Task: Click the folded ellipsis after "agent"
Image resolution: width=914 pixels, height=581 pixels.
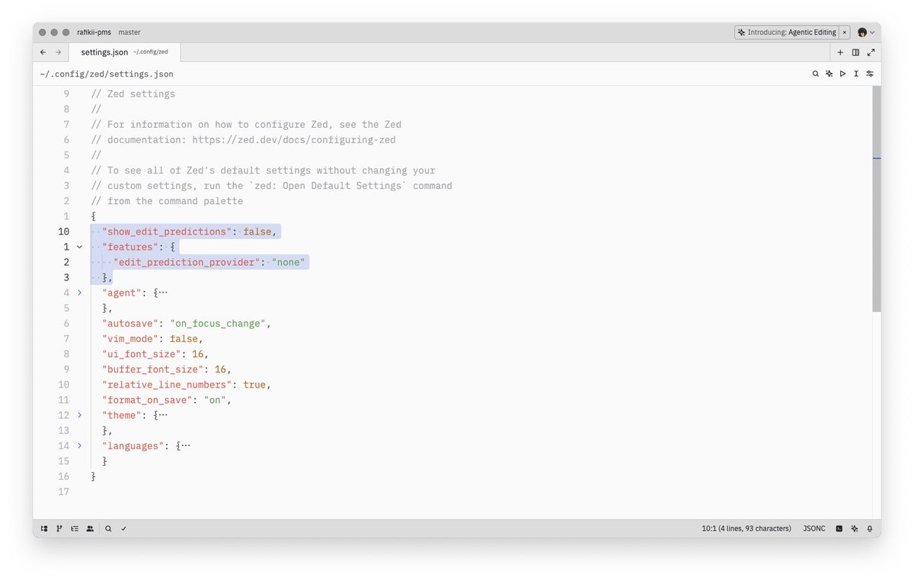Action: (163, 292)
